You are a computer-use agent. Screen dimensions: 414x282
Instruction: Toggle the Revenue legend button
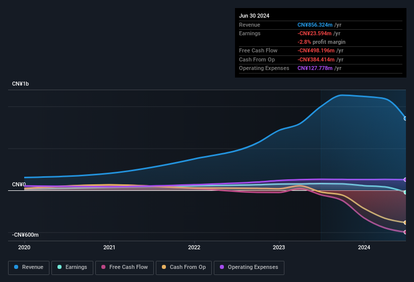click(x=29, y=267)
